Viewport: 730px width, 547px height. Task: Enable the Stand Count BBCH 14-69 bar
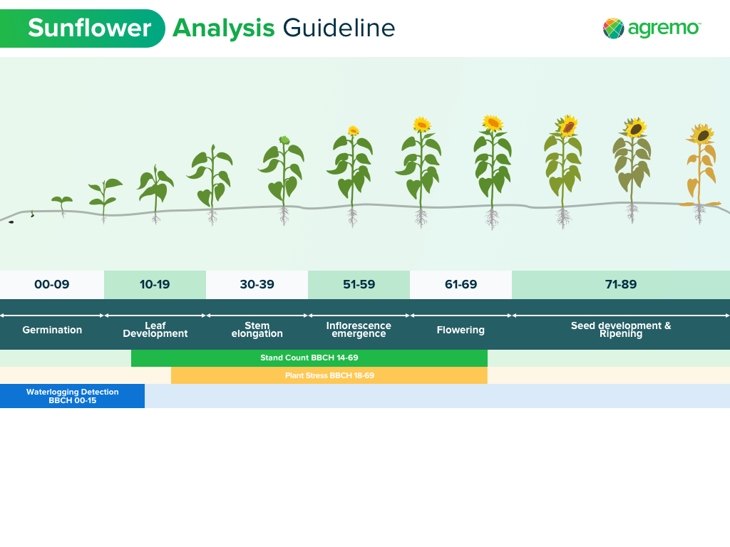point(309,358)
